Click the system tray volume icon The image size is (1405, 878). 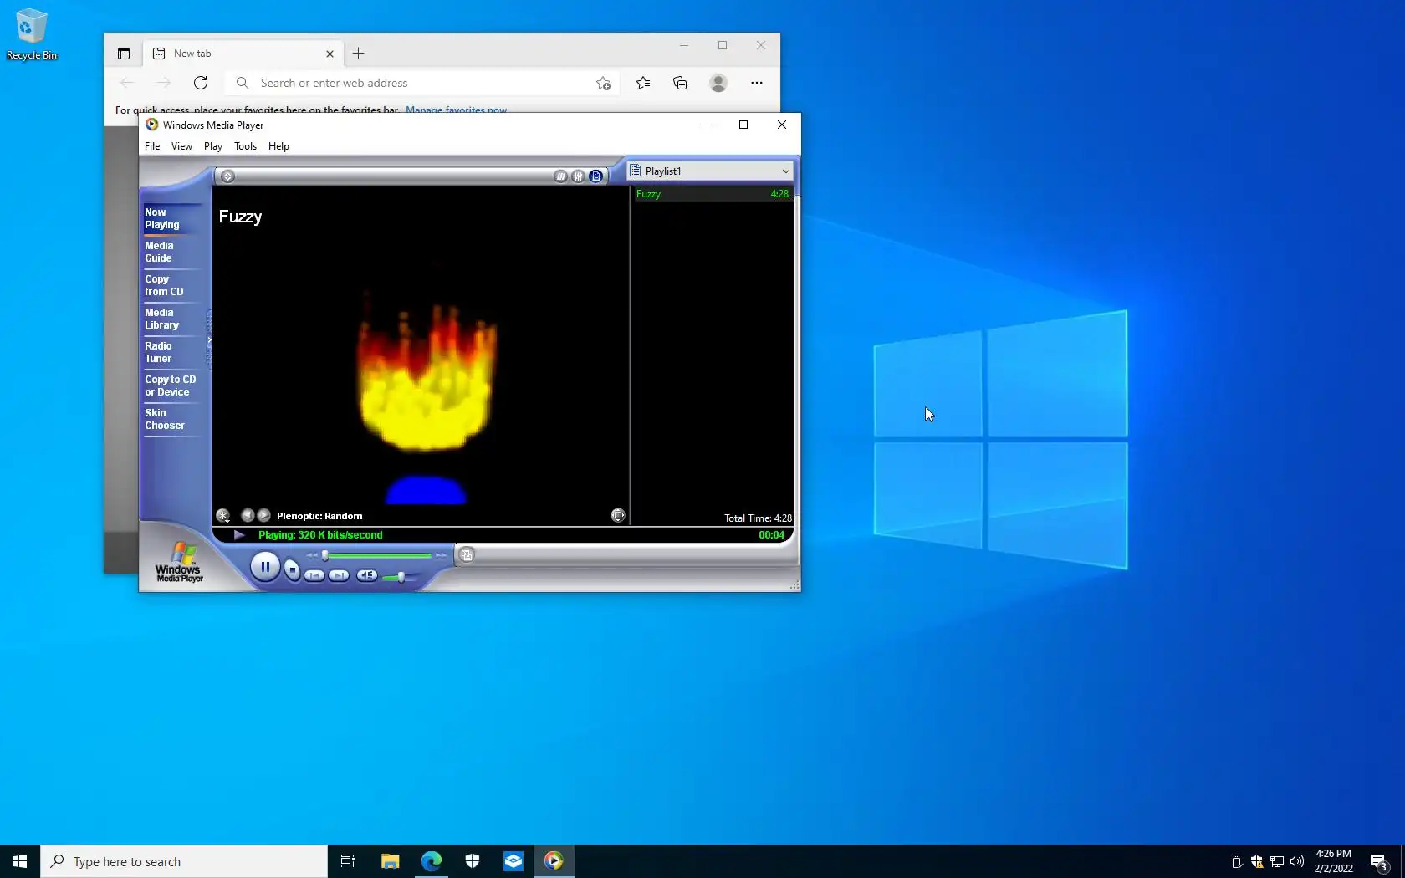1297,861
